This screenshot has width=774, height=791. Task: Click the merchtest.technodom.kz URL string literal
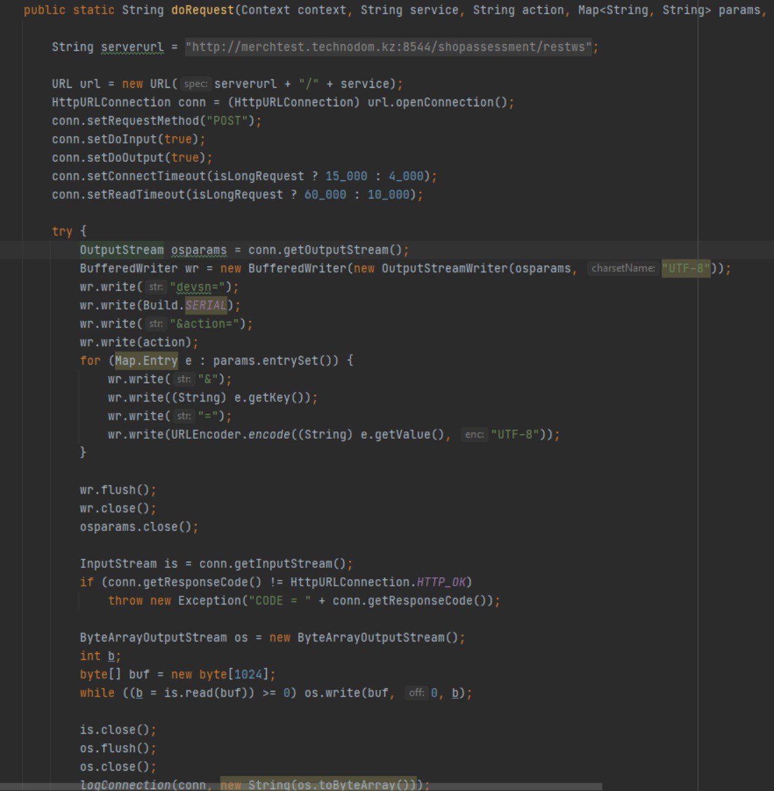(389, 47)
